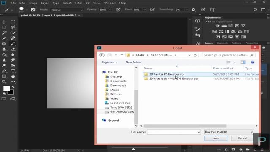Open Edit Toolbar three-dots button
270x152 pixels.
(13, 81)
